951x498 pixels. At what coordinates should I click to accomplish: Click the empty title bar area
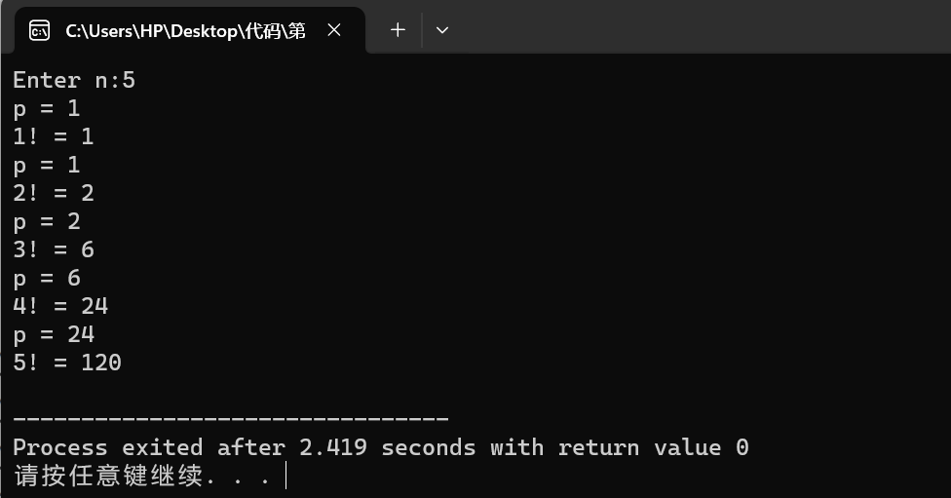698,27
